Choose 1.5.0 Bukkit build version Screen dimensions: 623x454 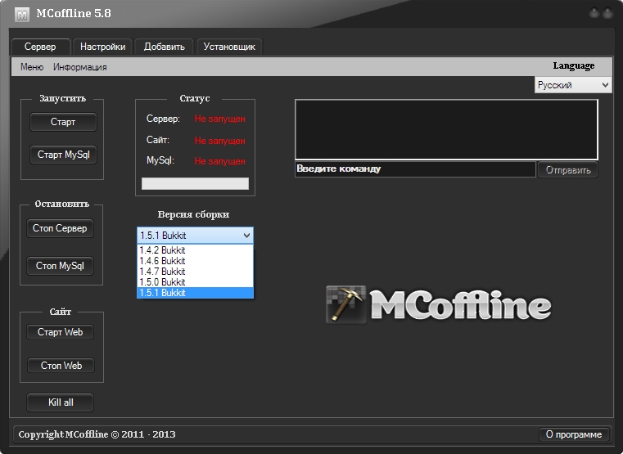[195, 282]
